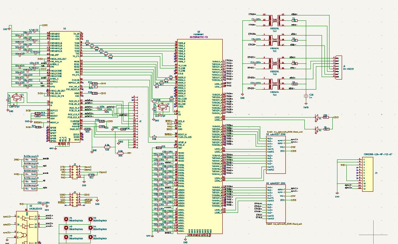Select resistor R29 6.8k
The width and height of the screenshot is (398, 244).
click(x=107, y=147)
